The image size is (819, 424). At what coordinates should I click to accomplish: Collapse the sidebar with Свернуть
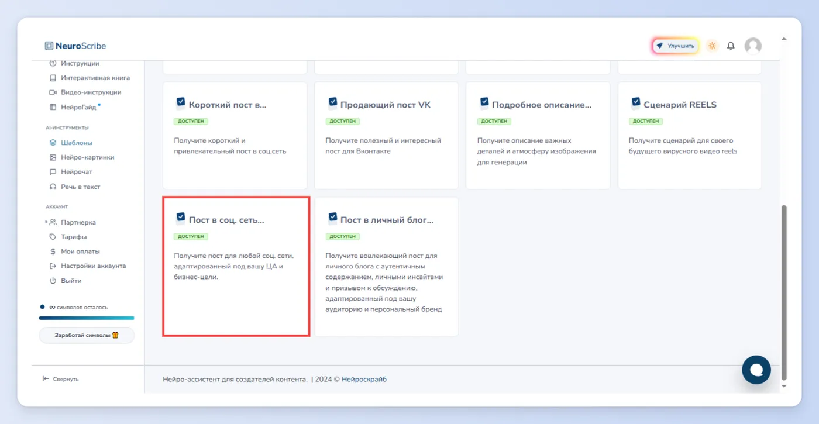[61, 379]
